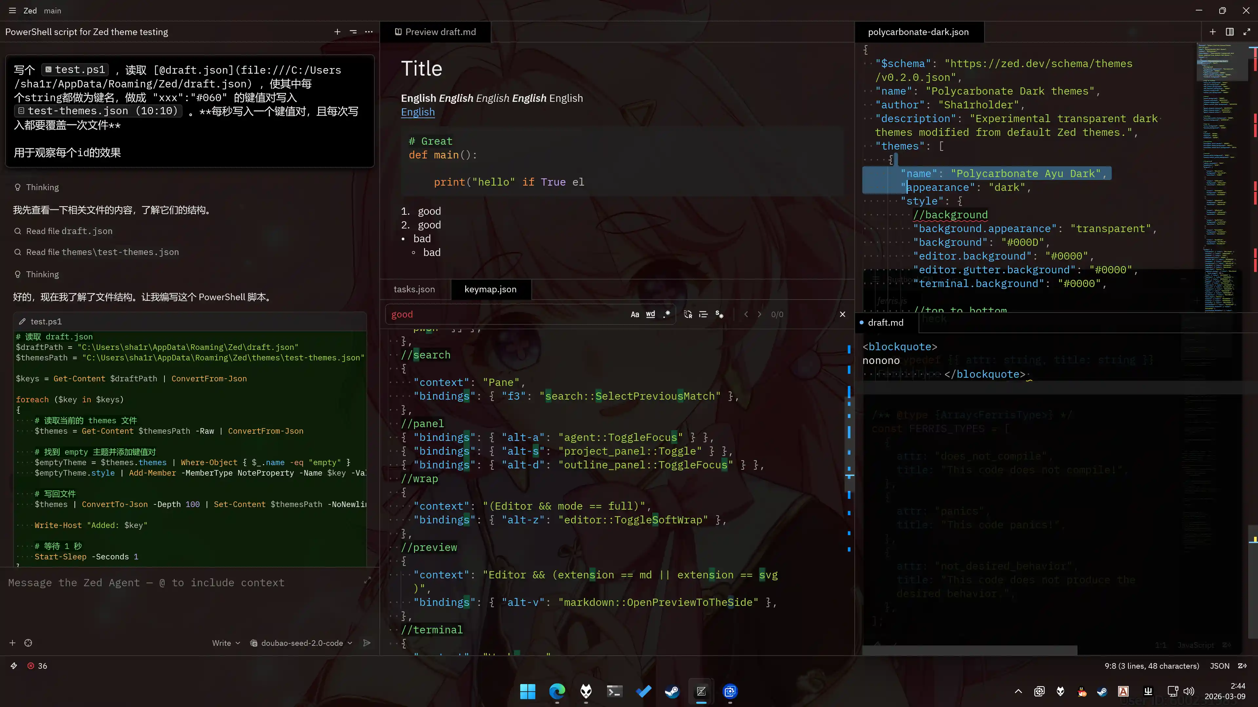Screen dimensions: 1258x707
Task: Open the JSON language selector
Action: pos(1219,666)
